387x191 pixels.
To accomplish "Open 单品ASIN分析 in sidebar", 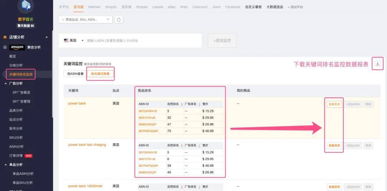I will pyautogui.click(x=23, y=174).
